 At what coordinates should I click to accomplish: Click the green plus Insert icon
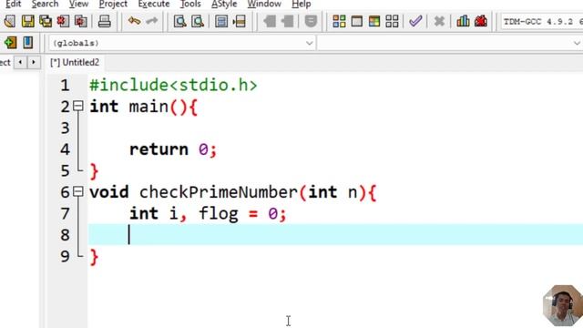tap(10, 43)
